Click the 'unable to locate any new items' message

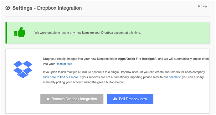pyautogui.click(x=88, y=33)
